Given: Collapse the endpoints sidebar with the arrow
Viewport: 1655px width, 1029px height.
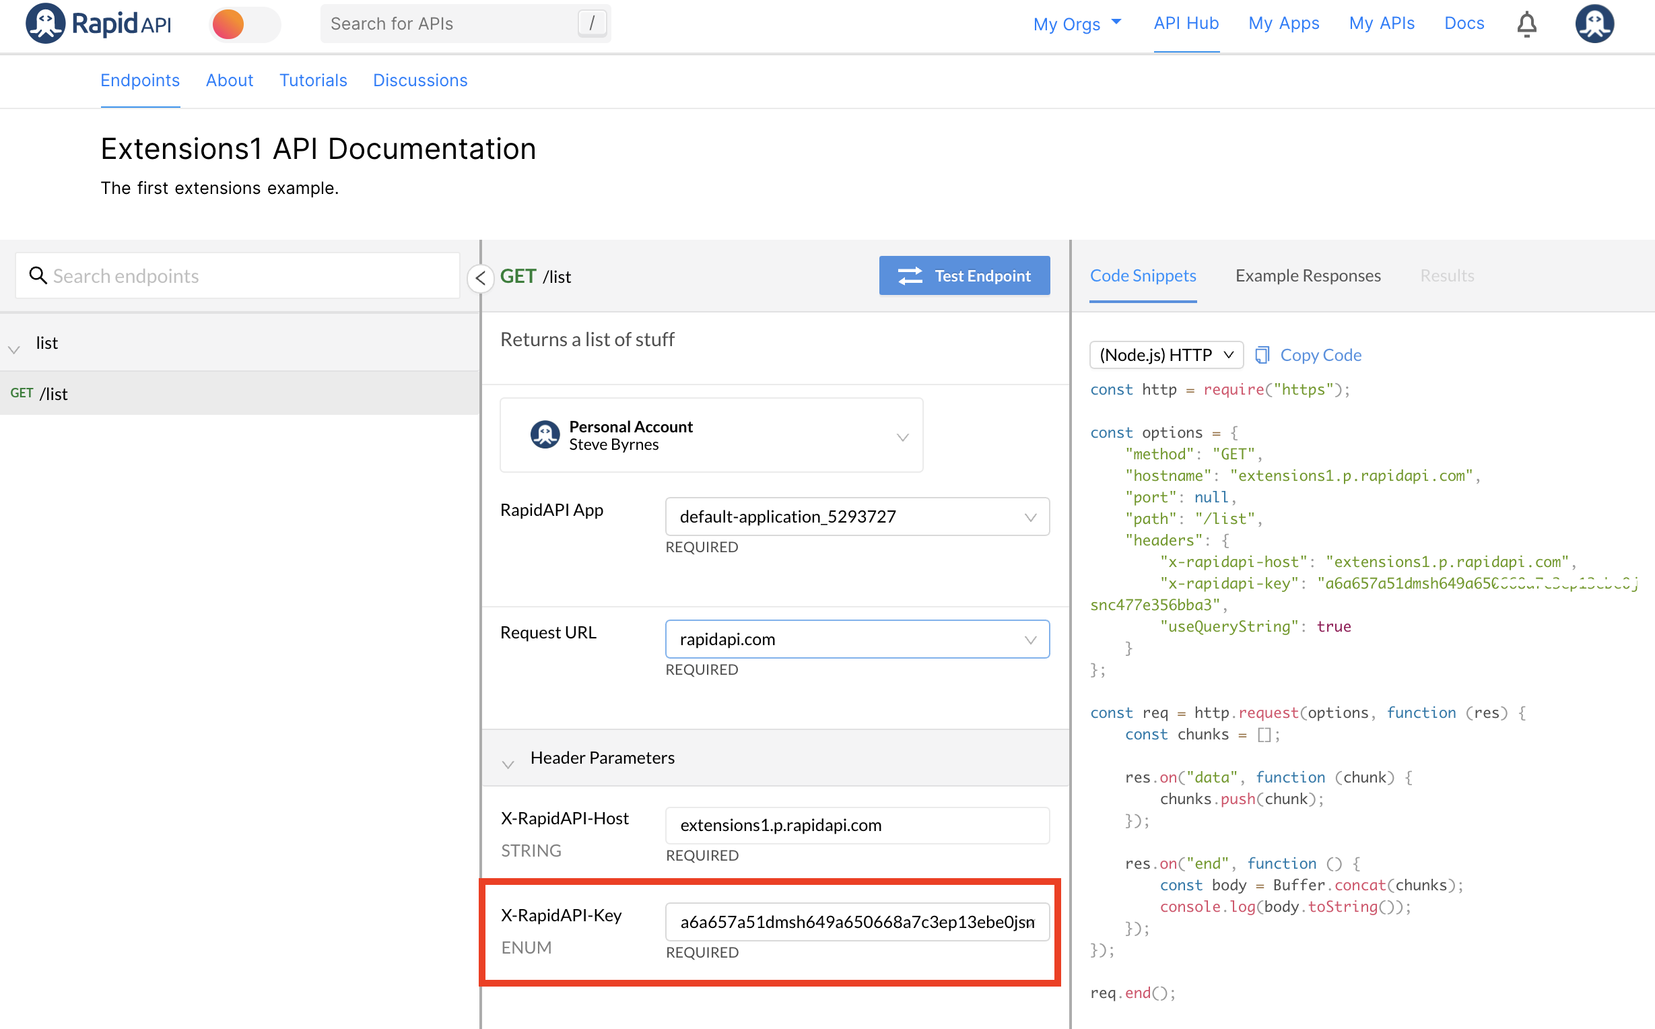Looking at the screenshot, I should tap(480, 277).
